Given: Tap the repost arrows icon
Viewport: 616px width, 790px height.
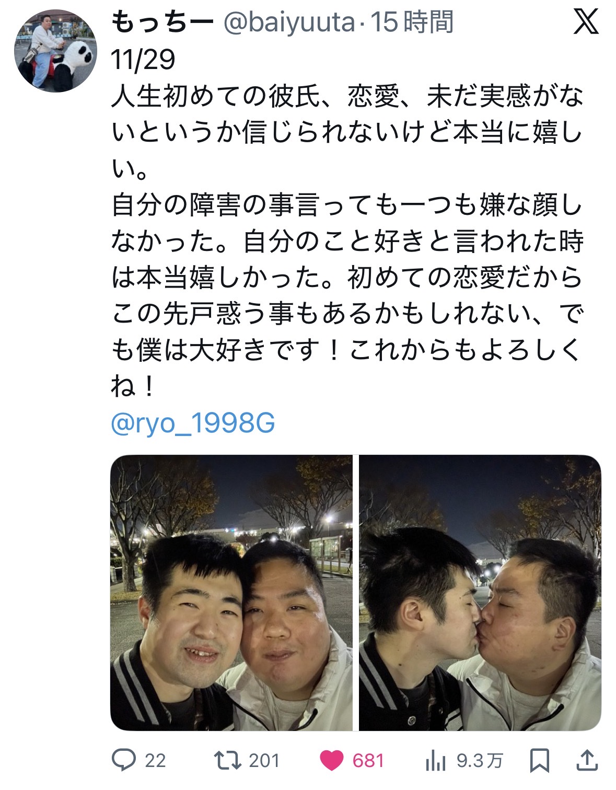Looking at the screenshot, I should (227, 760).
